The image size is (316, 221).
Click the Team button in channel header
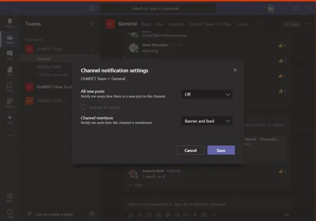coord(292,24)
